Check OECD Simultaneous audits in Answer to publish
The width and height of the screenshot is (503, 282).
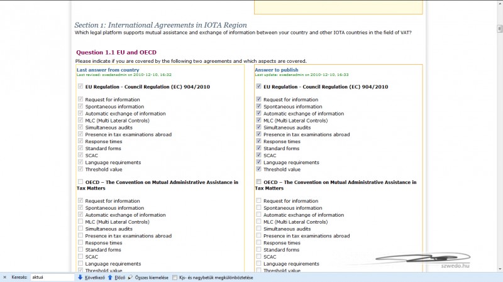coord(259,229)
